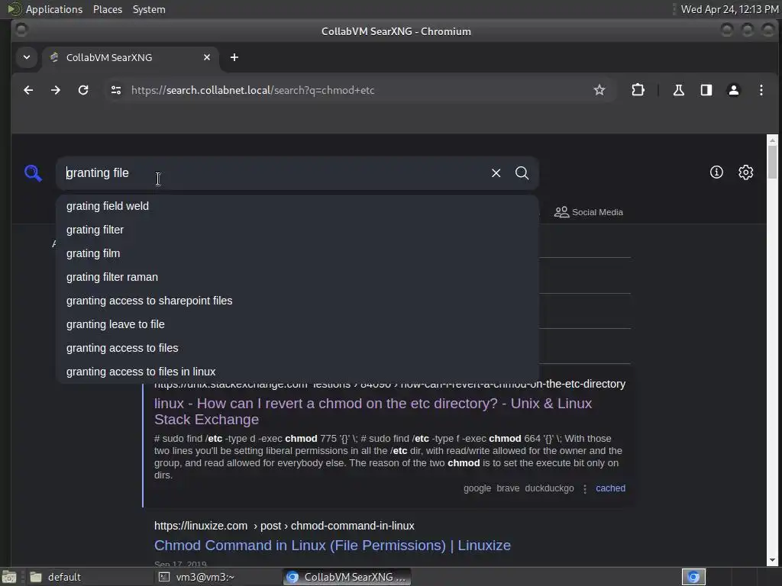Open result options three-dot icon
Image resolution: width=782 pixels, height=586 pixels.
pyautogui.click(x=585, y=489)
